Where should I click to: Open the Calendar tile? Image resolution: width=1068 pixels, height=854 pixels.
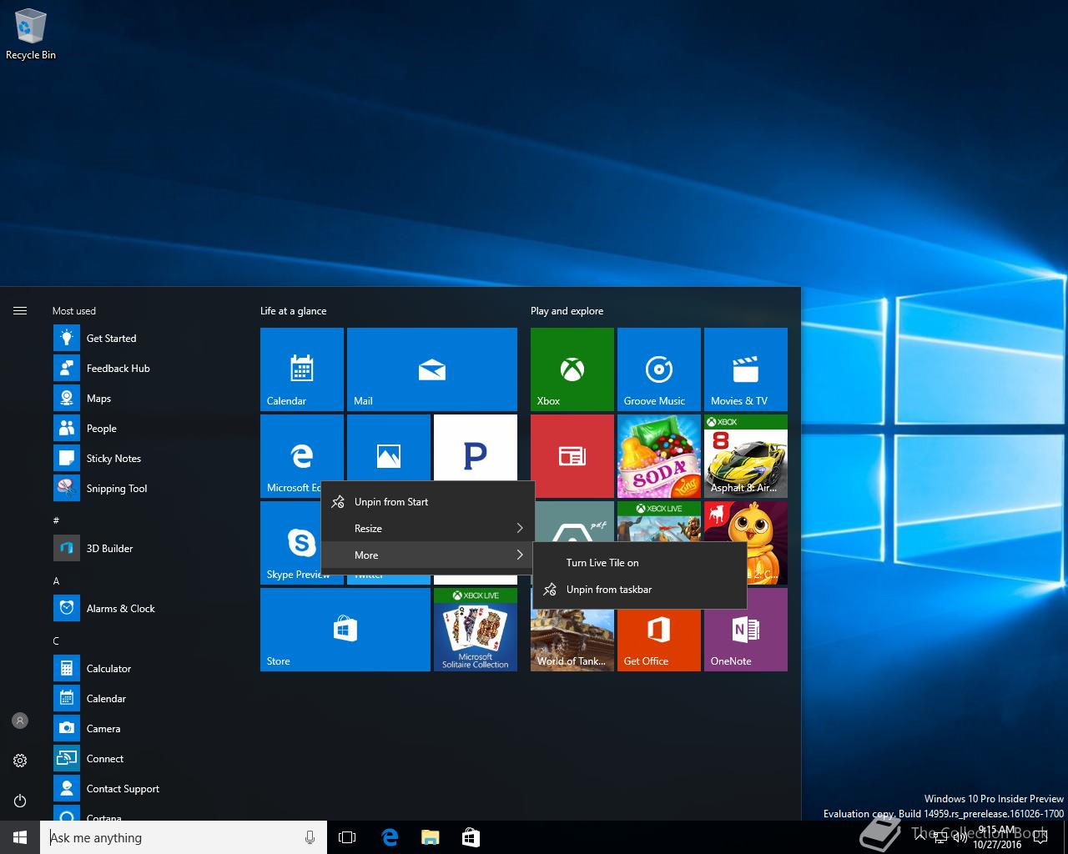pos(302,369)
